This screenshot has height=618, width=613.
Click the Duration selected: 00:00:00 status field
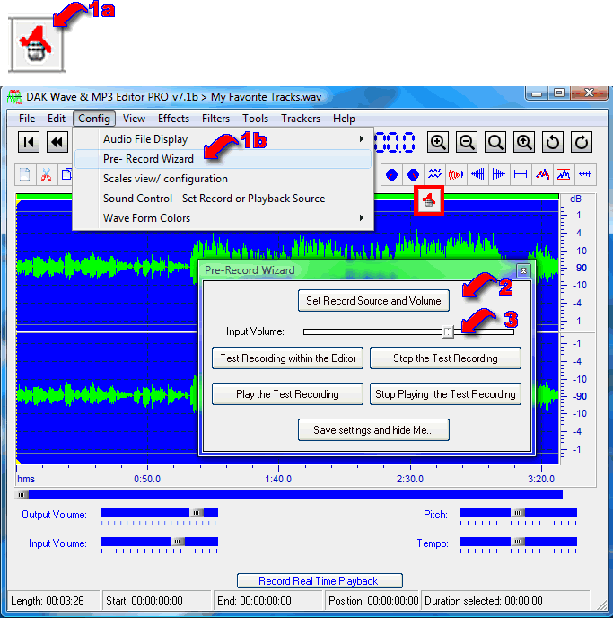pyautogui.click(x=505, y=601)
